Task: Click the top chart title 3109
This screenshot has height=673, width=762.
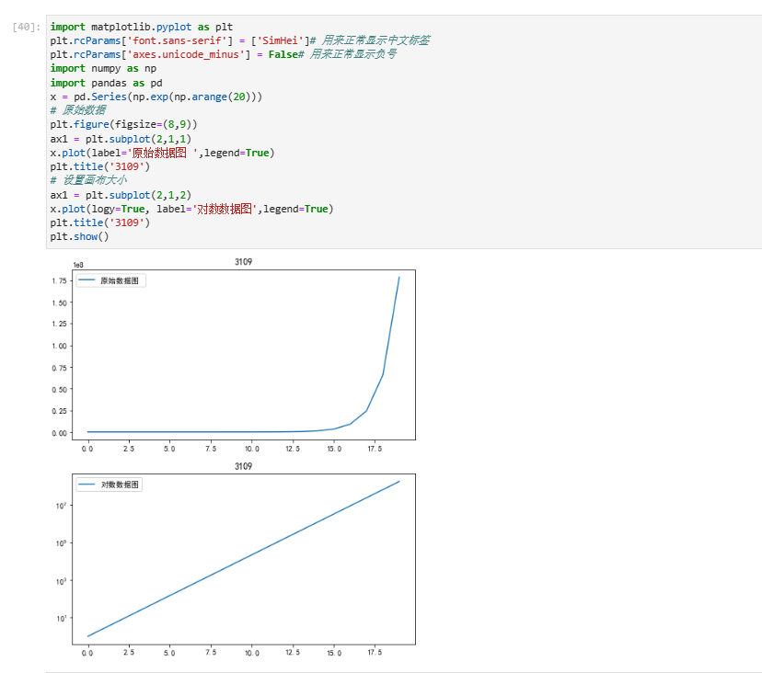Action: pos(244,262)
